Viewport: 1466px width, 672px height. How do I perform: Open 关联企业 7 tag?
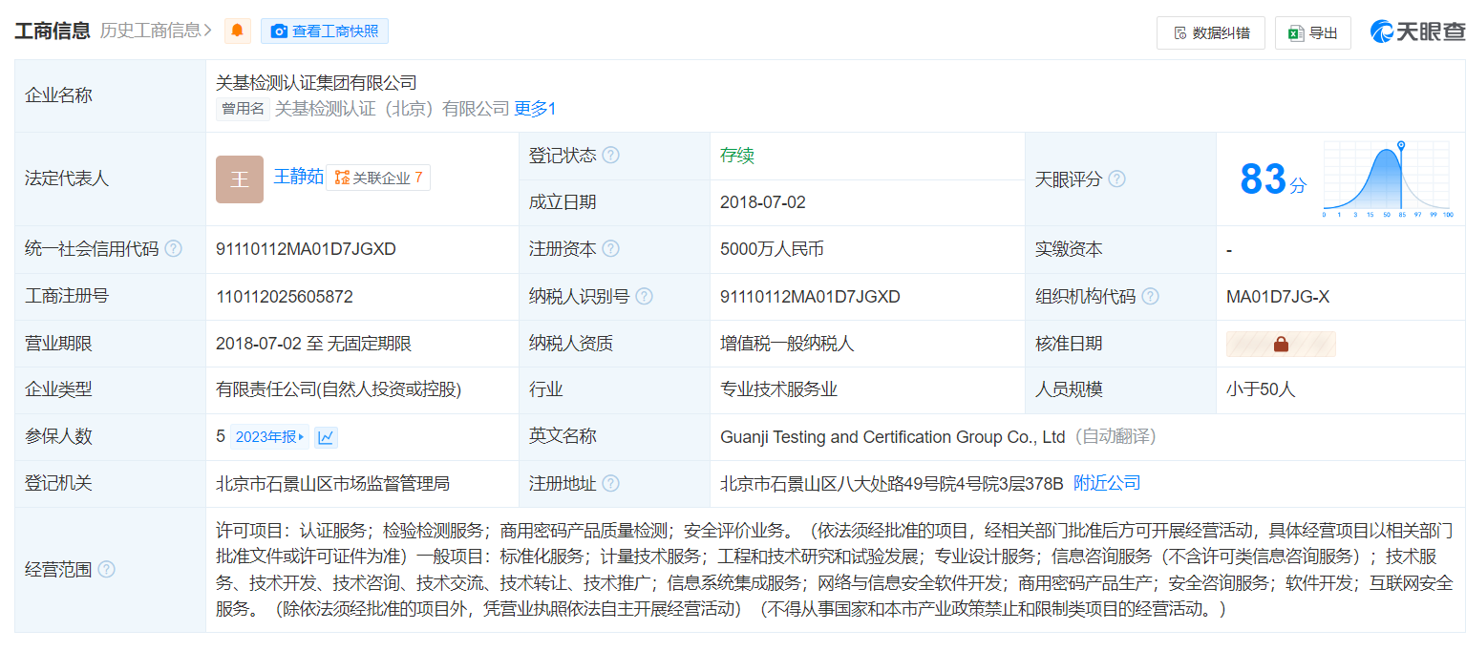pyautogui.click(x=378, y=178)
